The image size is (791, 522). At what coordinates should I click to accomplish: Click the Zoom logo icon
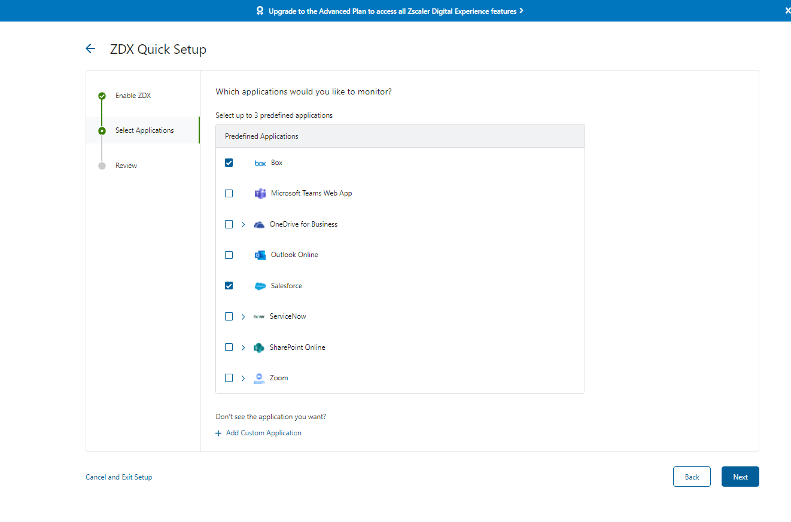[259, 378]
